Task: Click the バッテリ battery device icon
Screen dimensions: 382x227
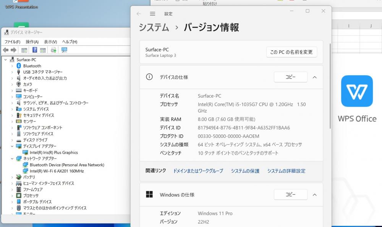Action: (x=19, y=177)
